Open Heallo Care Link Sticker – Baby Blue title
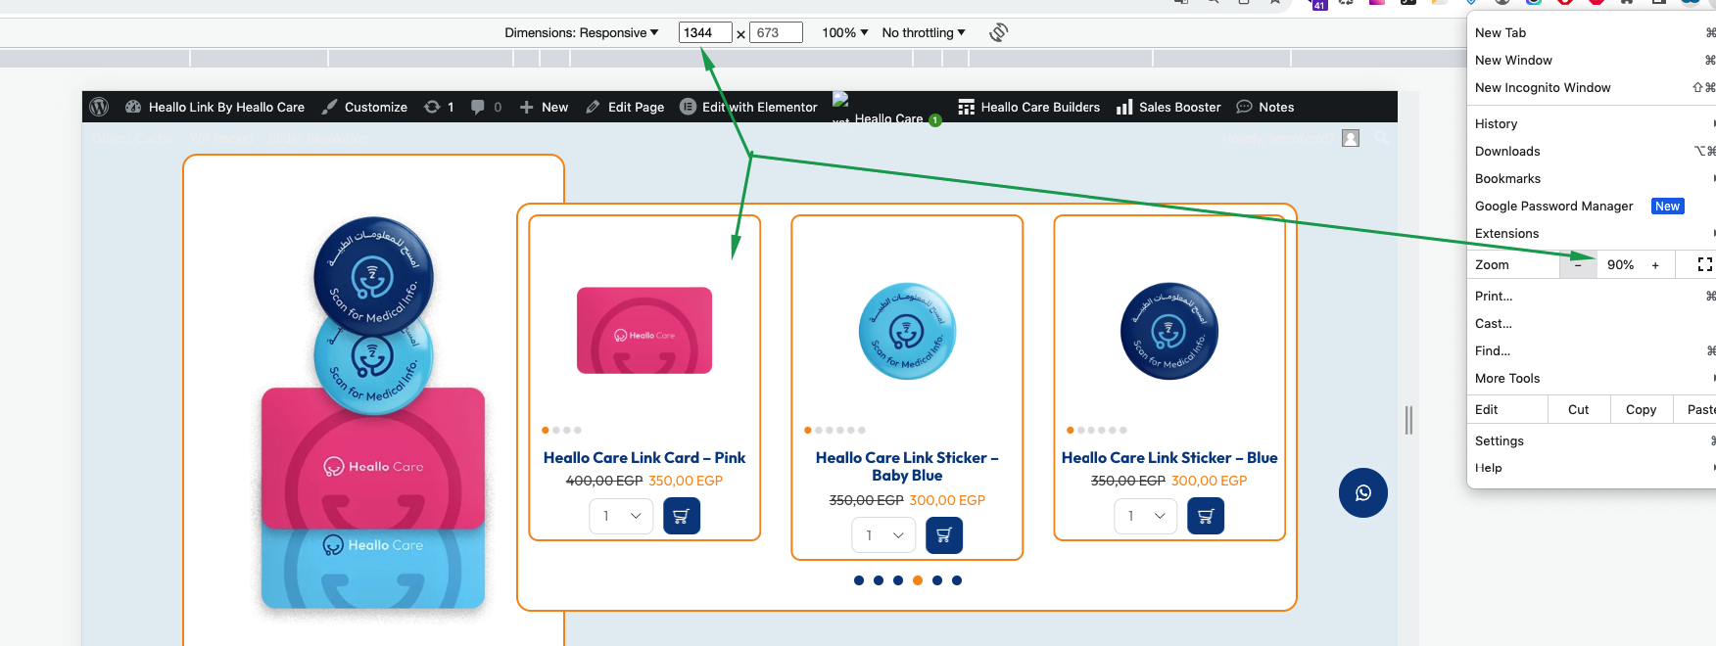Image resolution: width=1716 pixels, height=646 pixels. (907, 466)
